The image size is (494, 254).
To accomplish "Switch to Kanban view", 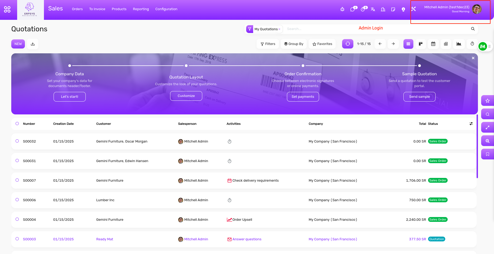I will tap(421, 44).
